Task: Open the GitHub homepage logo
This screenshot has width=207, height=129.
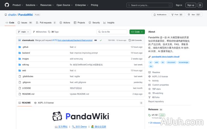Action: pyautogui.click(x=7, y=5)
